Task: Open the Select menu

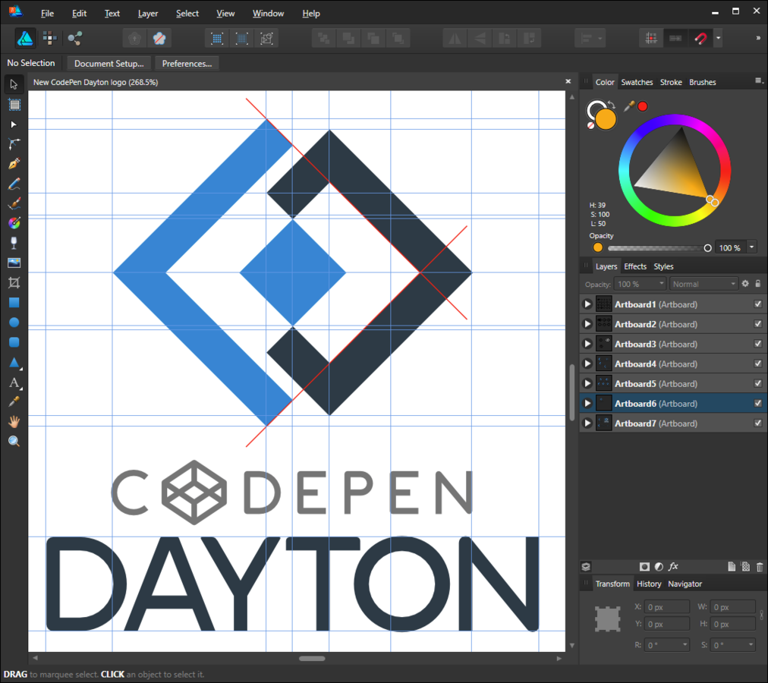Action: [x=187, y=13]
